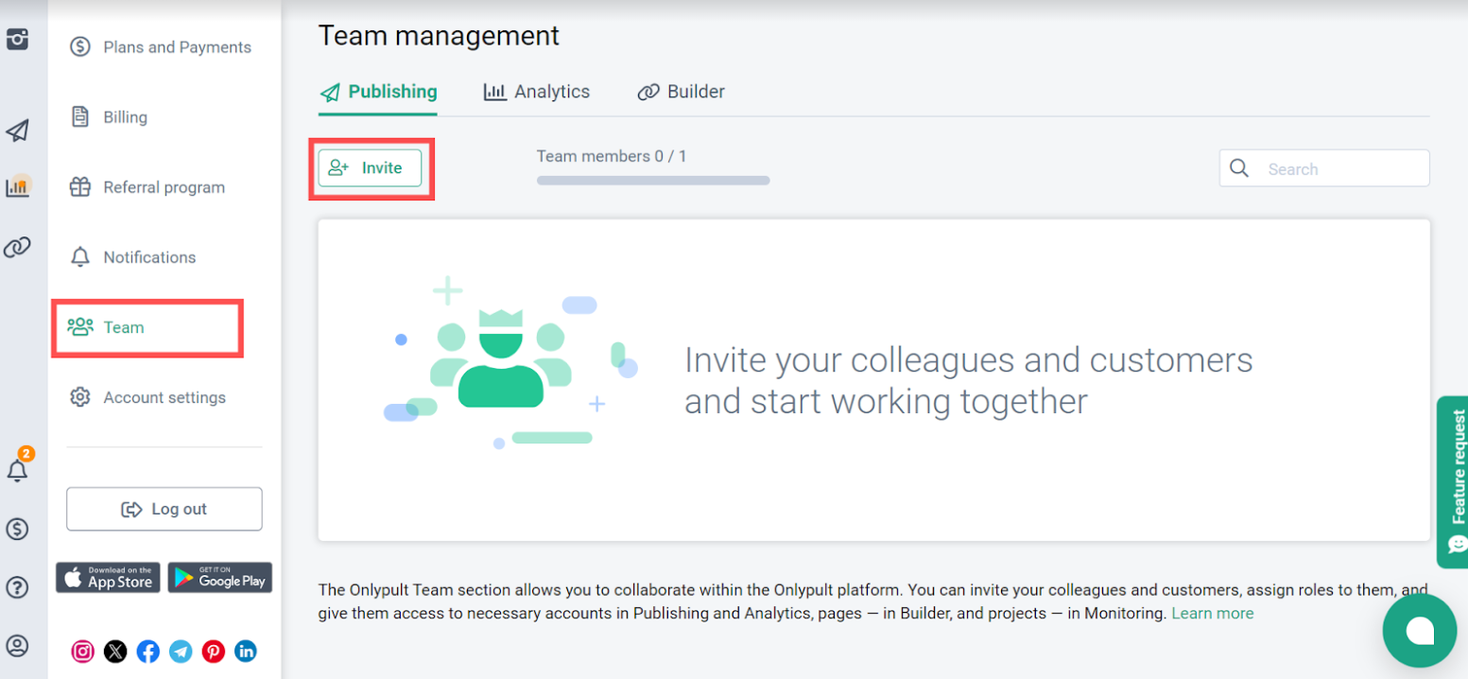Click the dollar coin icon in rail

(17, 529)
